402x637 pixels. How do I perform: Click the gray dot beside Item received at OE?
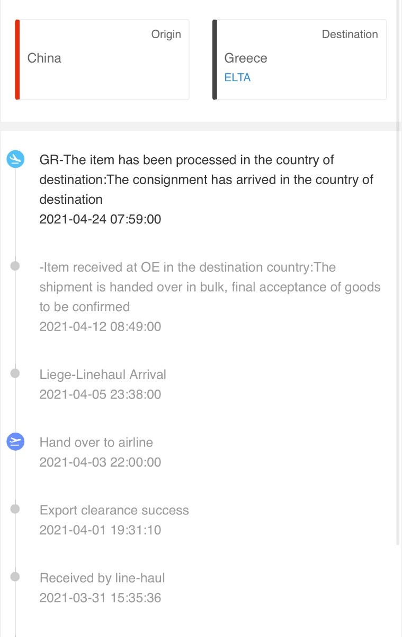click(x=15, y=265)
